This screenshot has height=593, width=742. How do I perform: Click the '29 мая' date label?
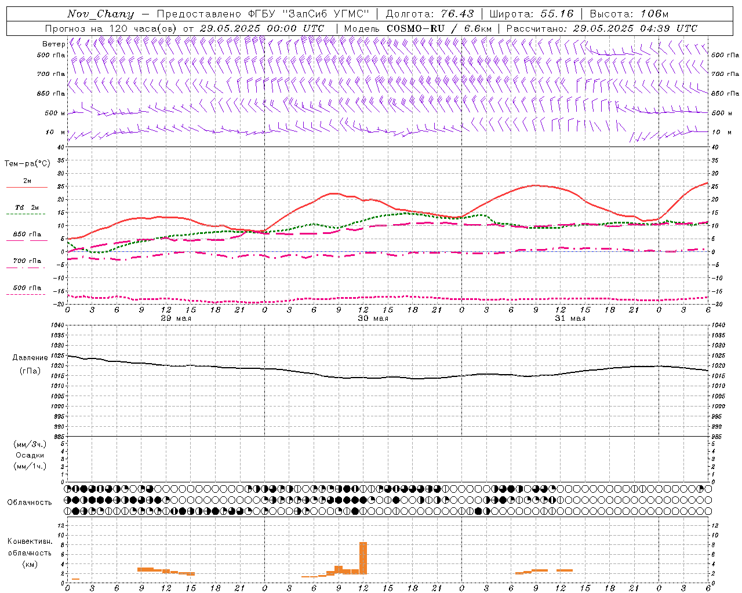tap(176, 319)
